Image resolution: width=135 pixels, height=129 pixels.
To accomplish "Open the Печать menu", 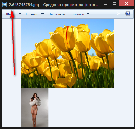I will 32,14.
